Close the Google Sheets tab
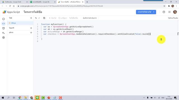The height and width of the screenshot is (100, 179). click(55, 2)
